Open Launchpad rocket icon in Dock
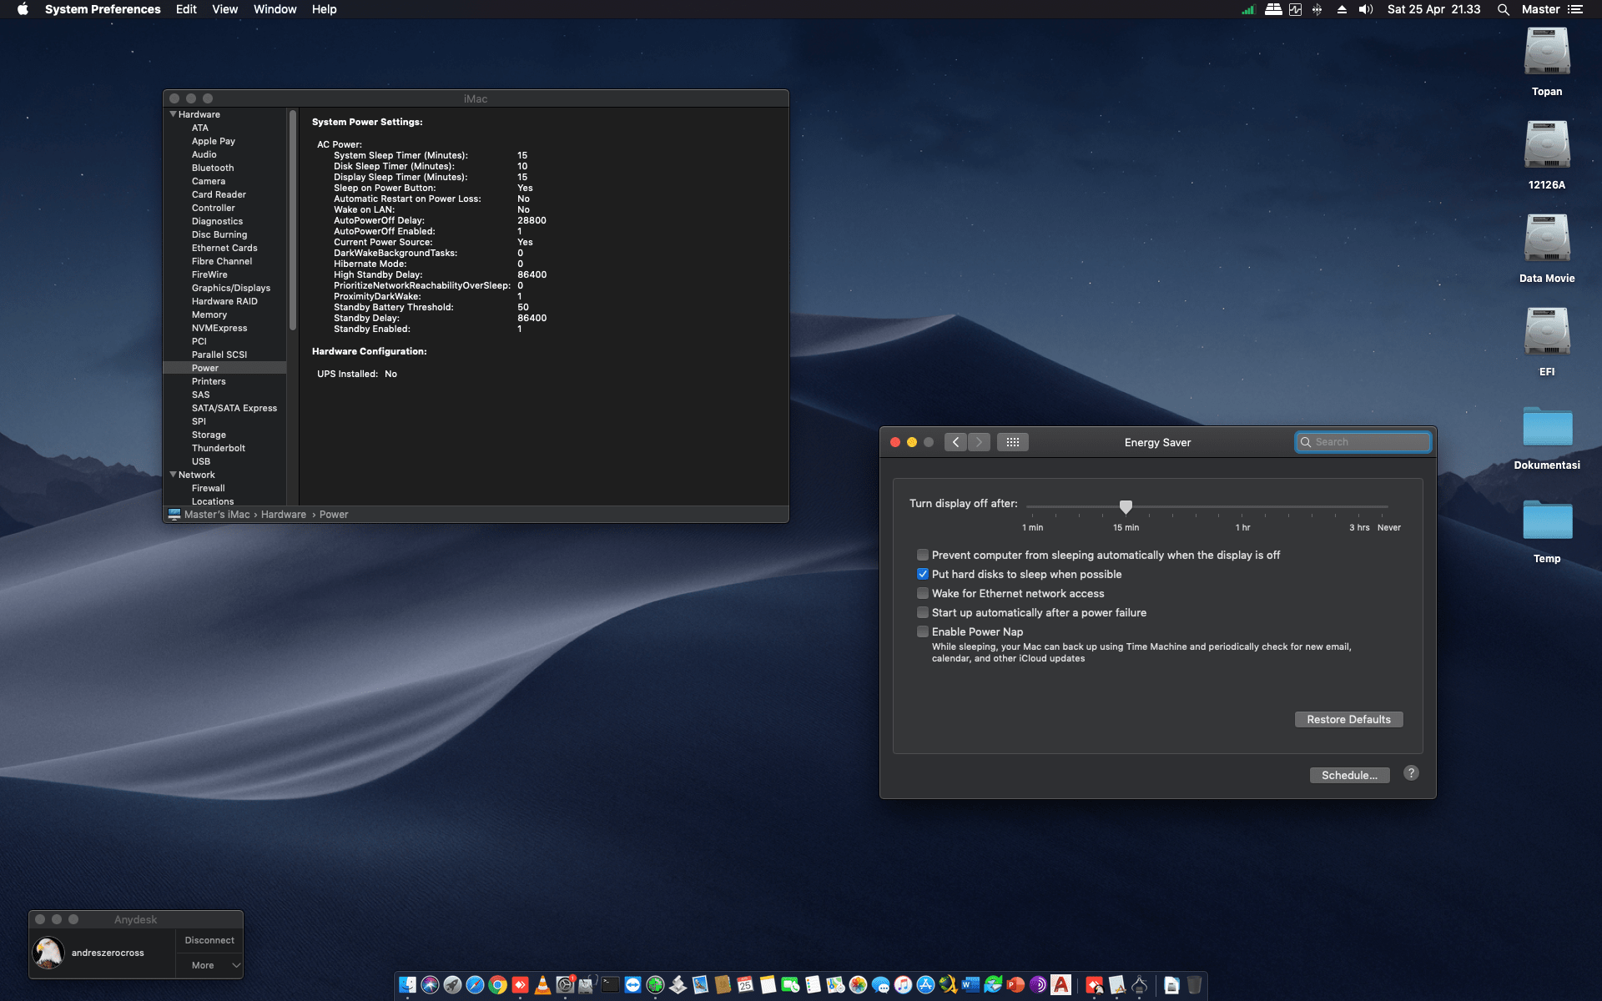The width and height of the screenshot is (1602, 1001). (x=452, y=985)
